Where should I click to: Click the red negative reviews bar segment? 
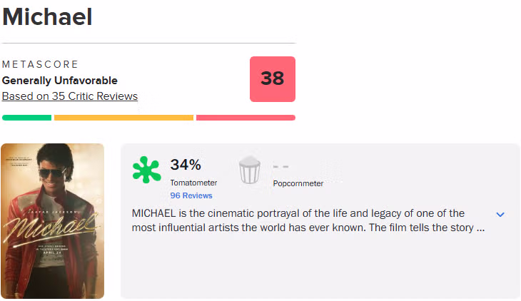point(246,118)
